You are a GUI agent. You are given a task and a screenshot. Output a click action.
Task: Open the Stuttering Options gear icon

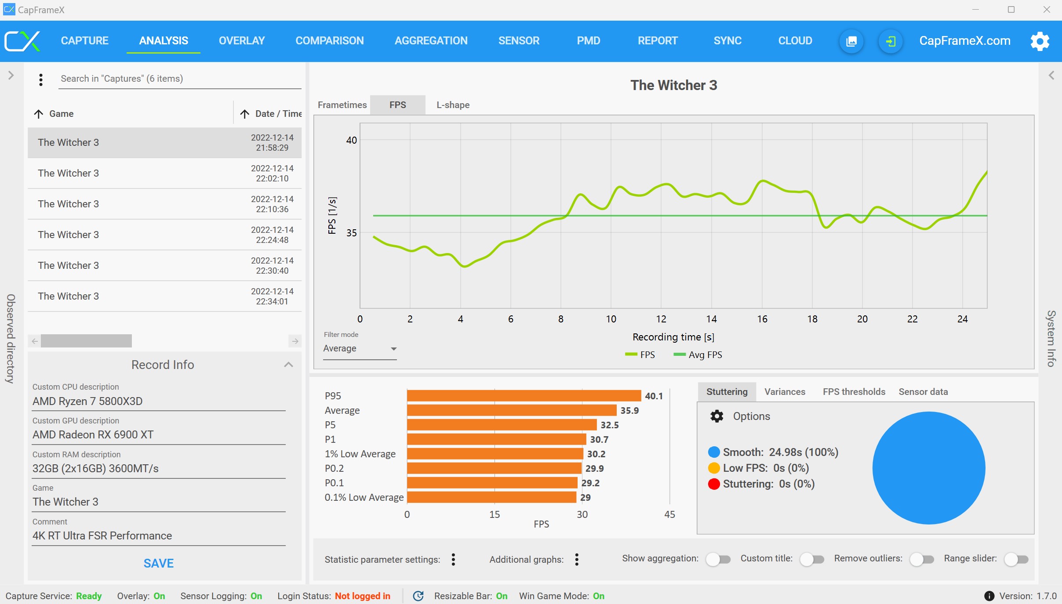tap(717, 416)
